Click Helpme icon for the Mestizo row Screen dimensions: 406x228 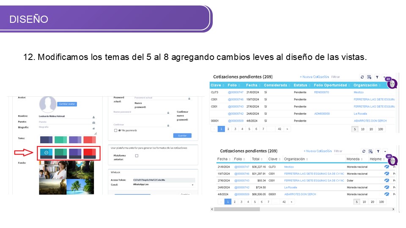coord(387,167)
